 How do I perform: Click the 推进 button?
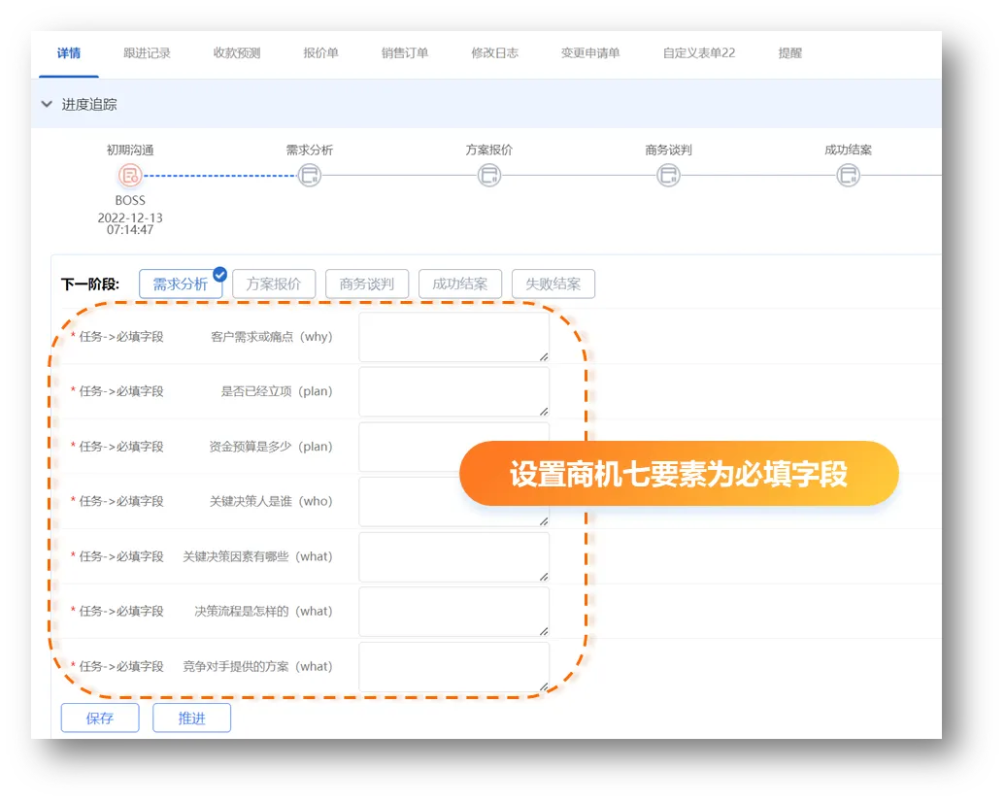pyautogui.click(x=191, y=718)
